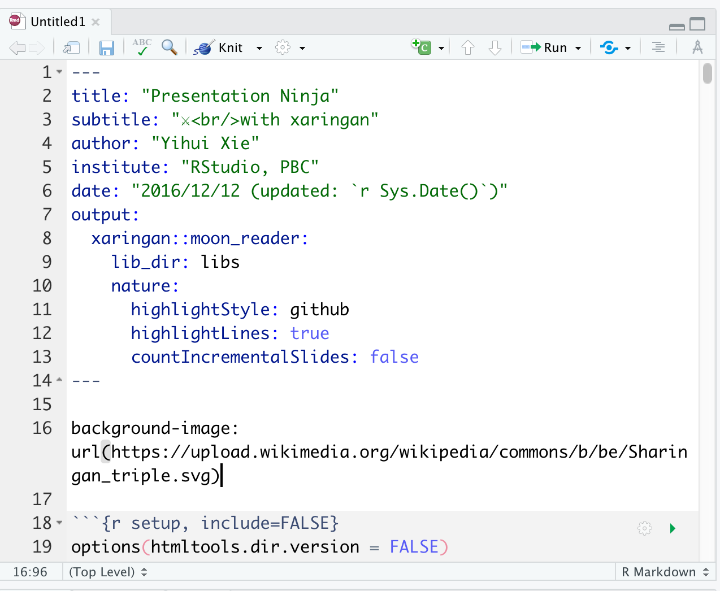Open Top Level section navigator
Image resolution: width=720 pixels, height=591 pixels.
coord(108,572)
